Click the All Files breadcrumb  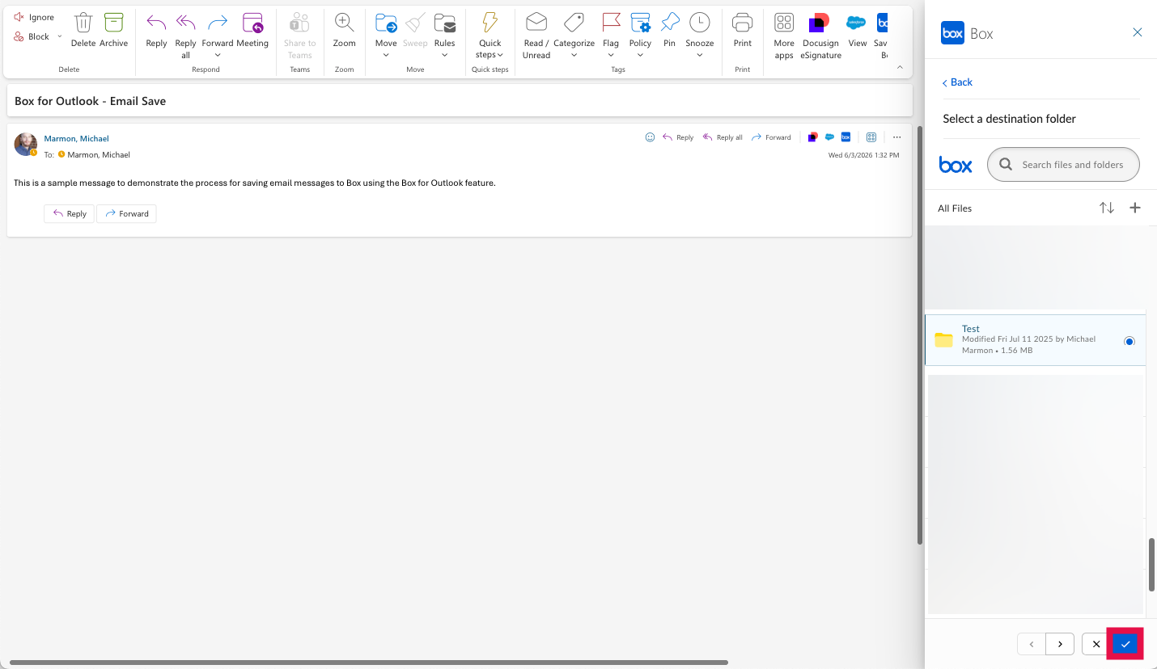(955, 208)
